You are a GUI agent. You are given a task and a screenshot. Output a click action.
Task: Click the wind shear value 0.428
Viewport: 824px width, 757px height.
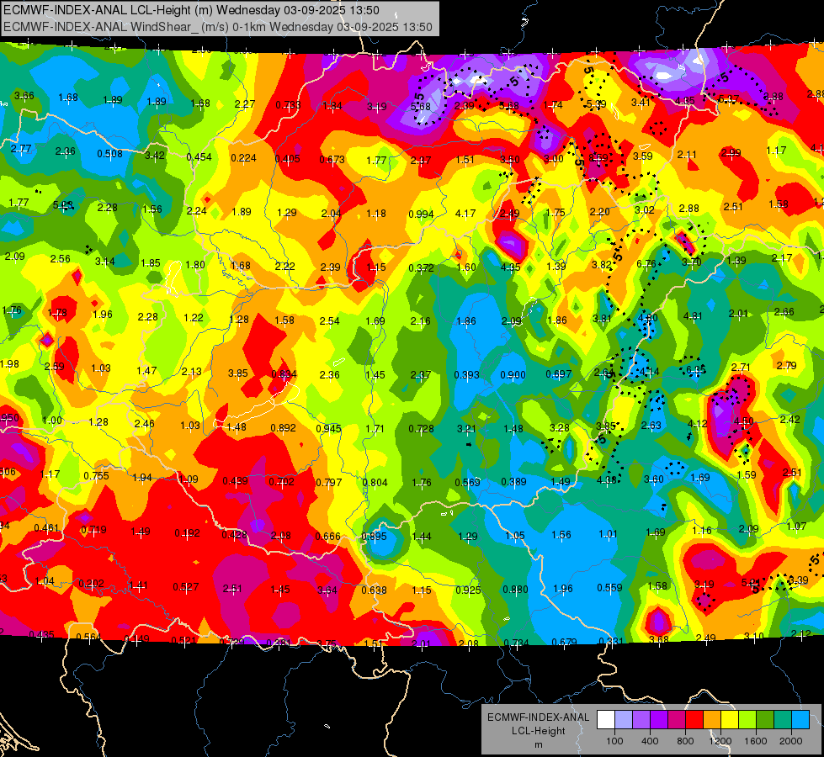[x=234, y=535]
